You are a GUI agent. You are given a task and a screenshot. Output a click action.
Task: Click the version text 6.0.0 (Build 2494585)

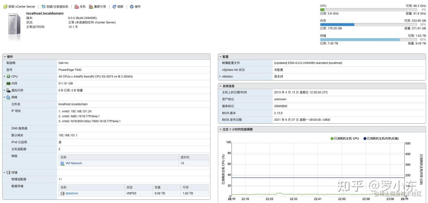coord(82,18)
